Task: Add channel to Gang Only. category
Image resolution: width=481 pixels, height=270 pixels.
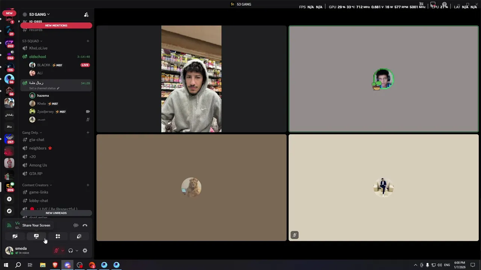Action: coord(88,132)
